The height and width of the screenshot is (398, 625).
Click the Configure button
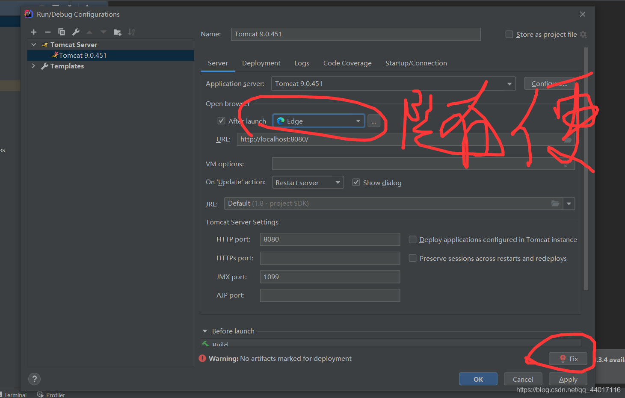(x=549, y=84)
